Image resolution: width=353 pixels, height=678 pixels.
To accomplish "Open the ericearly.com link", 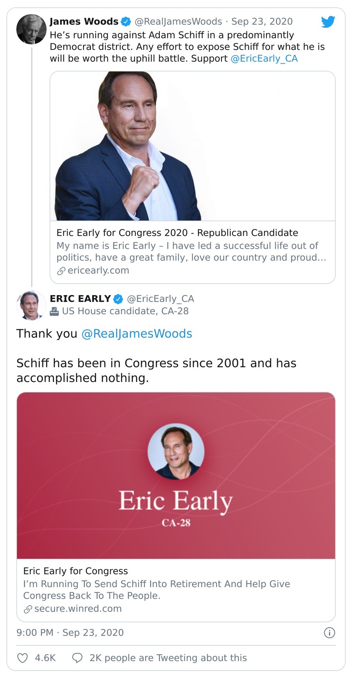I will [98, 270].
